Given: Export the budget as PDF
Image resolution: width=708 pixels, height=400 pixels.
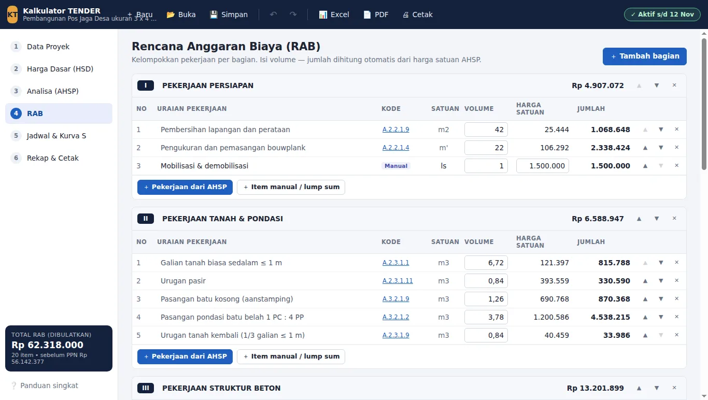Looking at the screenshot, I should [376, 15].
